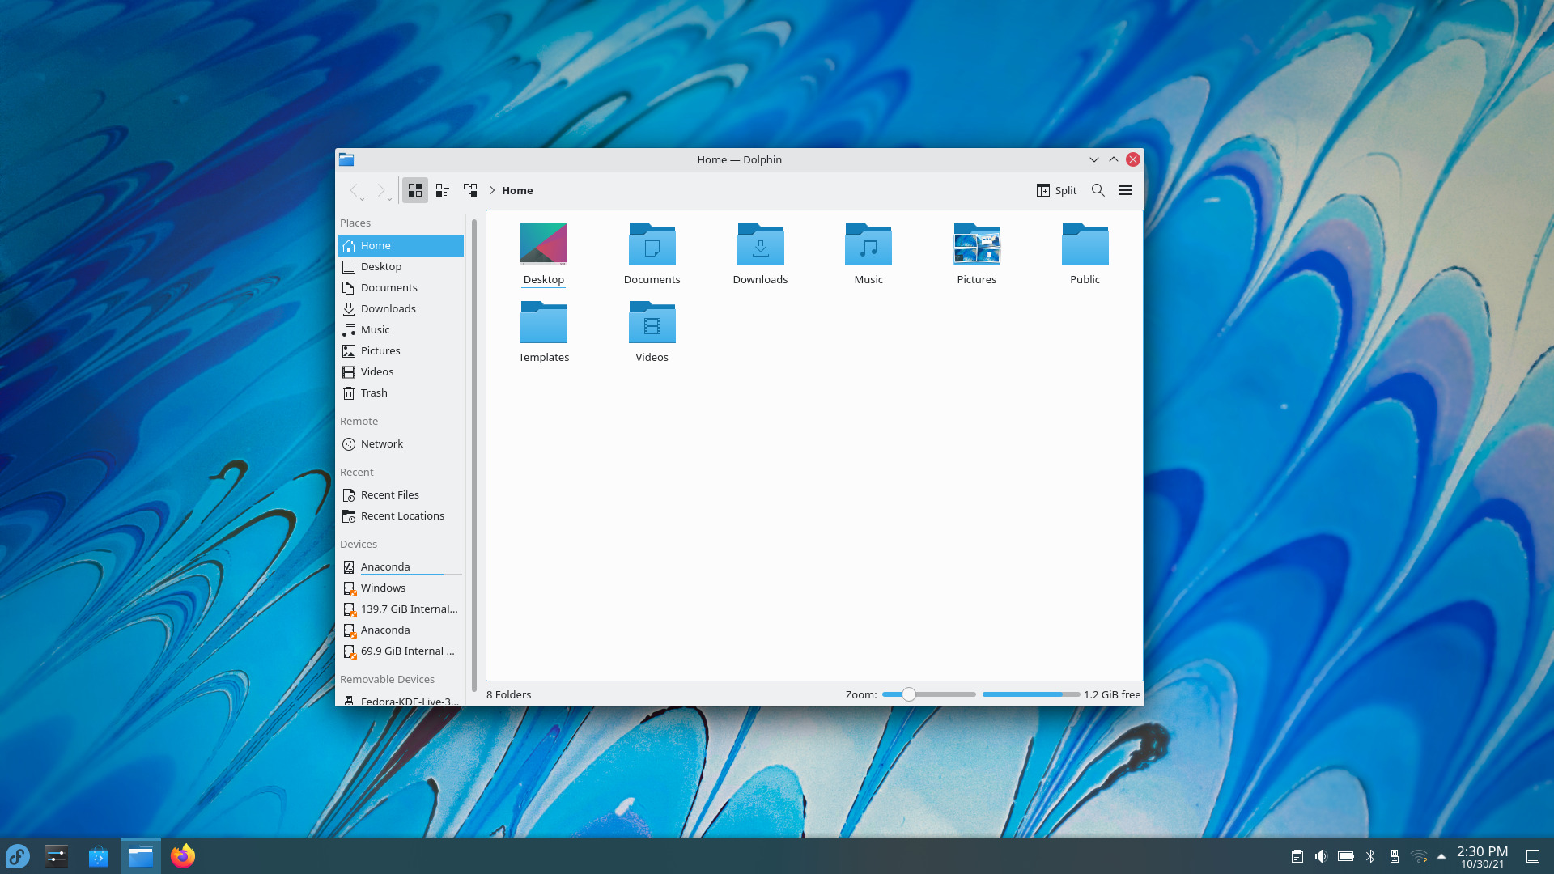The height and width of the screenshot is (874, 1554).
Task: Open the Firefox icon in the taskbar
Action: pyautogui.click(x=182, y=855)
